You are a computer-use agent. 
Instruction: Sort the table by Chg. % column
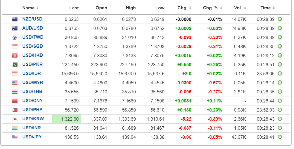click(x=212, y=8)
